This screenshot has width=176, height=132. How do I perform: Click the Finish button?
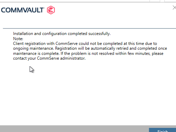[x=163, y=130]
